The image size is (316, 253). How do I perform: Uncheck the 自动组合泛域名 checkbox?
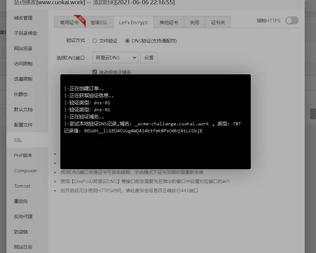tap(95, 72)
